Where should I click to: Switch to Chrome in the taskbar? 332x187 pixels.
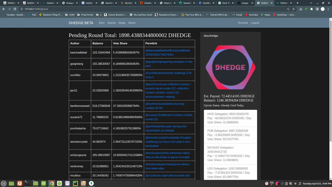(51, 183)
